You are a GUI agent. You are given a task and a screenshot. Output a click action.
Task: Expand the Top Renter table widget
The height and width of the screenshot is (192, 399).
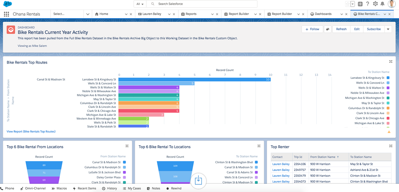(x=391, y=146)
